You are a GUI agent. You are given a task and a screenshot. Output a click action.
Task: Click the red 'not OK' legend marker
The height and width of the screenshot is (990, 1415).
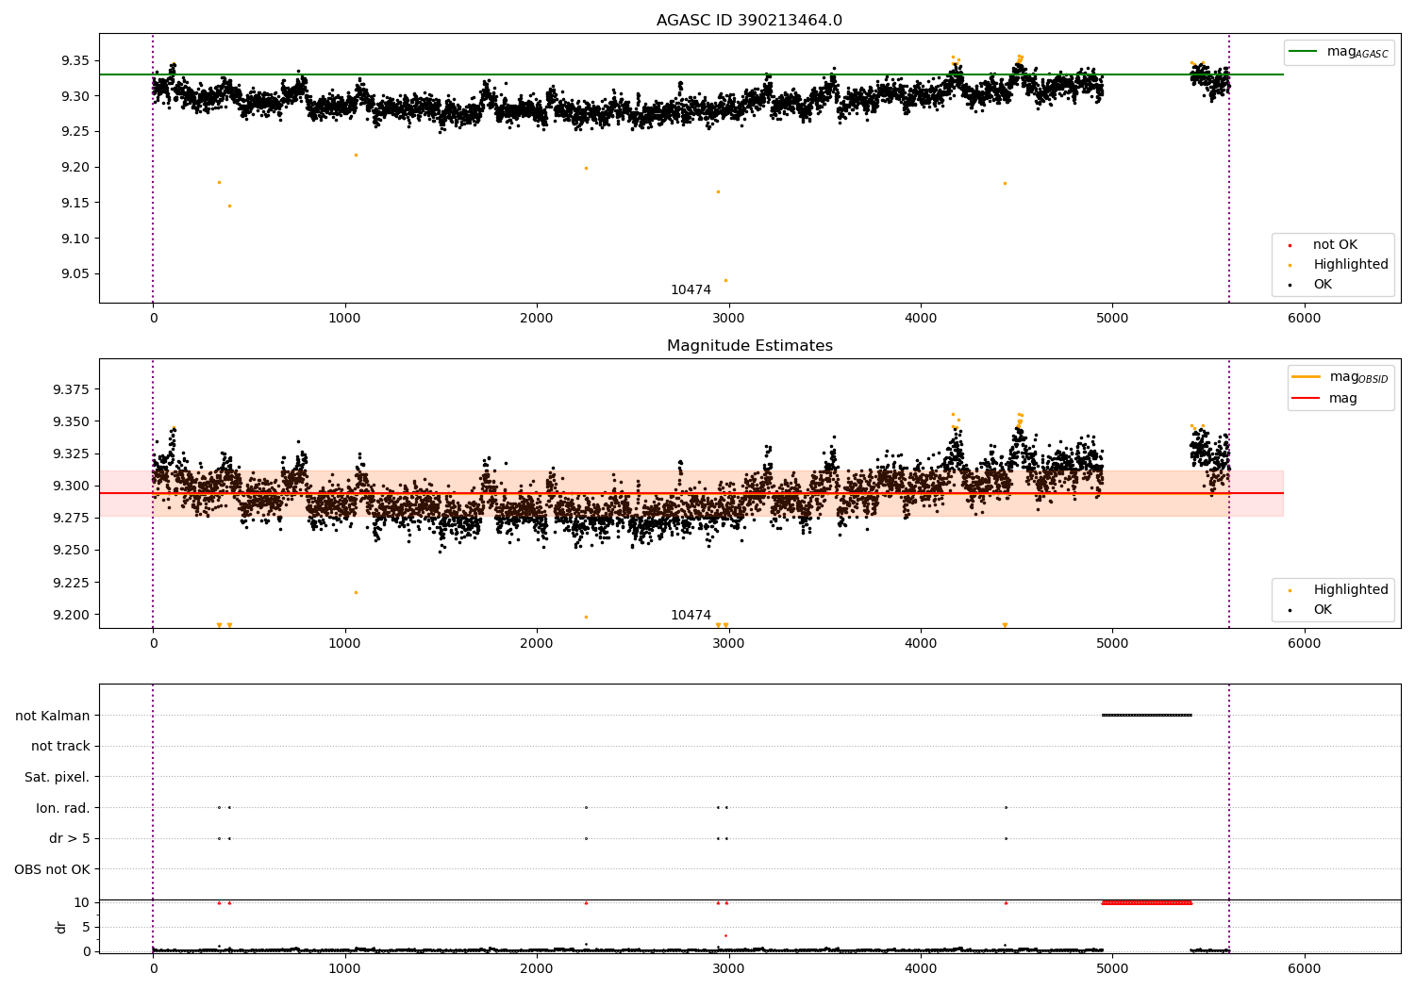1290,245
